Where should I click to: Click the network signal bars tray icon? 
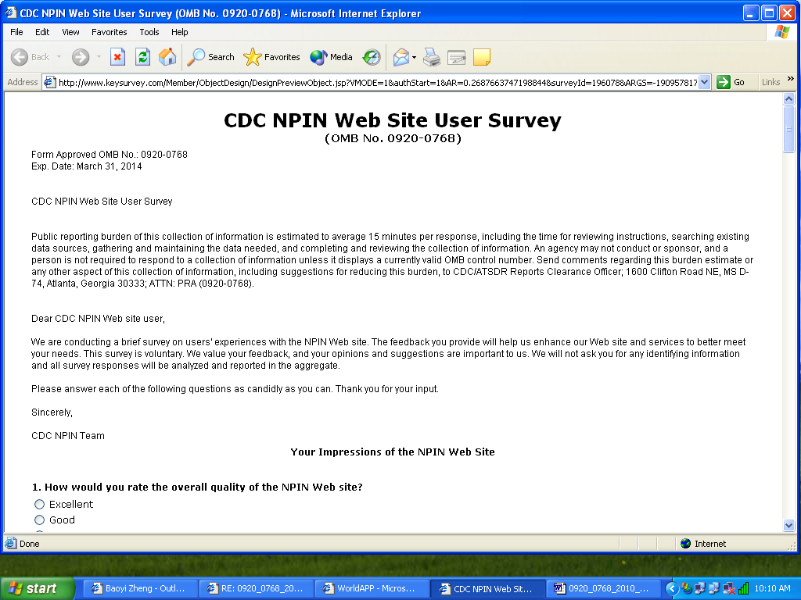pyautogui.click(x=743, y=589)
